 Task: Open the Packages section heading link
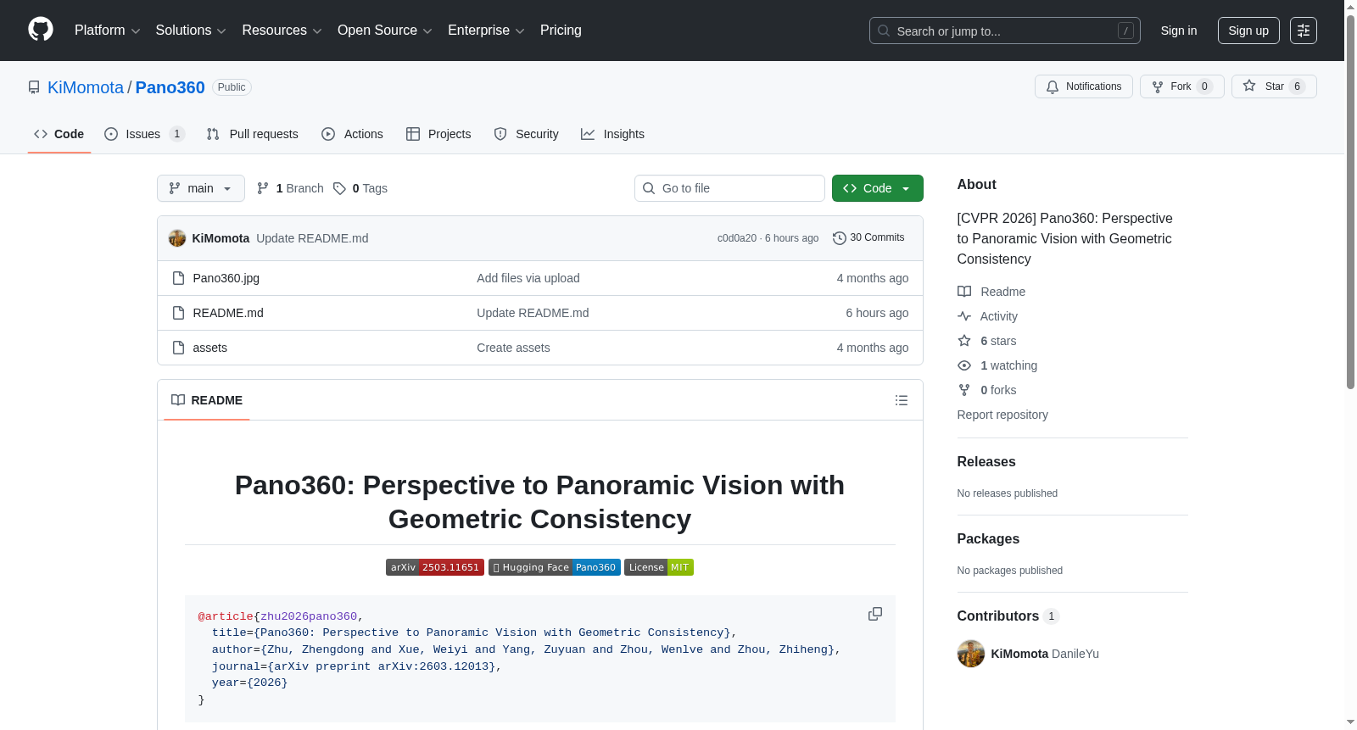[x=988, y=538]
